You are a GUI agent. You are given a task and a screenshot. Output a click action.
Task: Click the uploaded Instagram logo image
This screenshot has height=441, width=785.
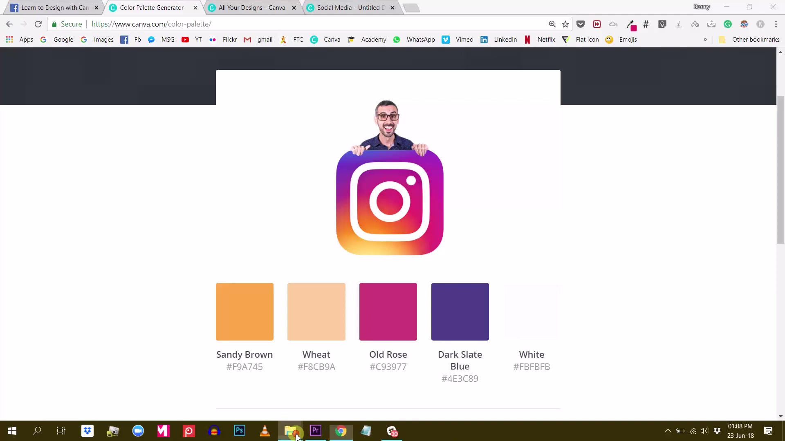pyautogui.click(x=389, y=178)
